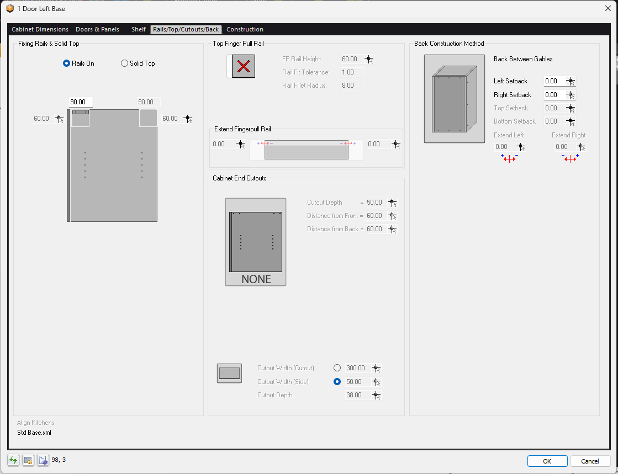Click the left rail width field showing 90.00

[x=81, y=102]
